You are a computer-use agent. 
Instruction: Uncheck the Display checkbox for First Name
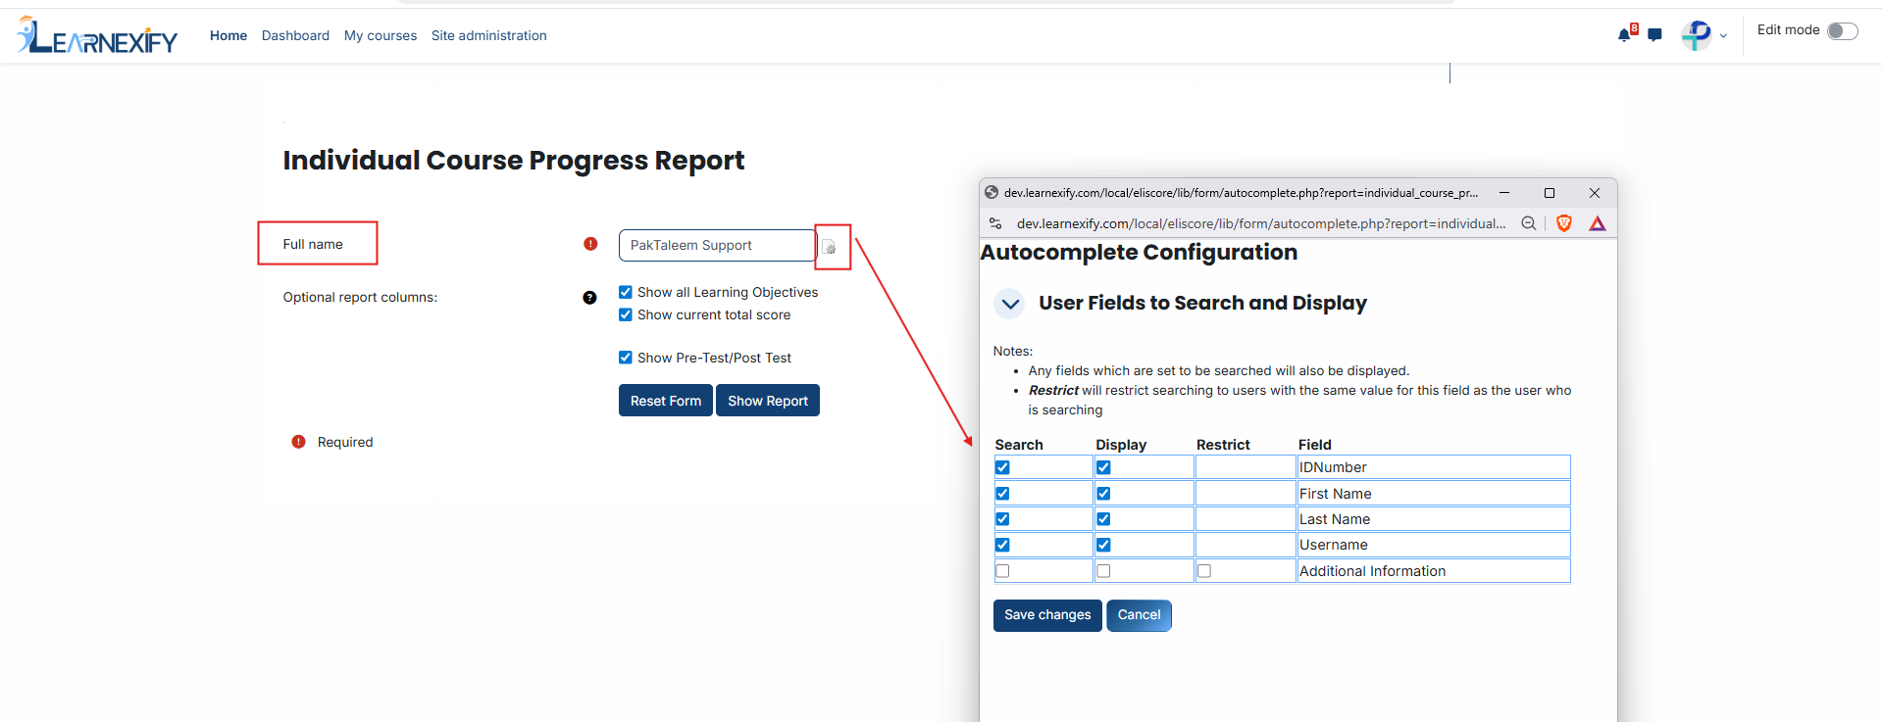point(1103,494)
